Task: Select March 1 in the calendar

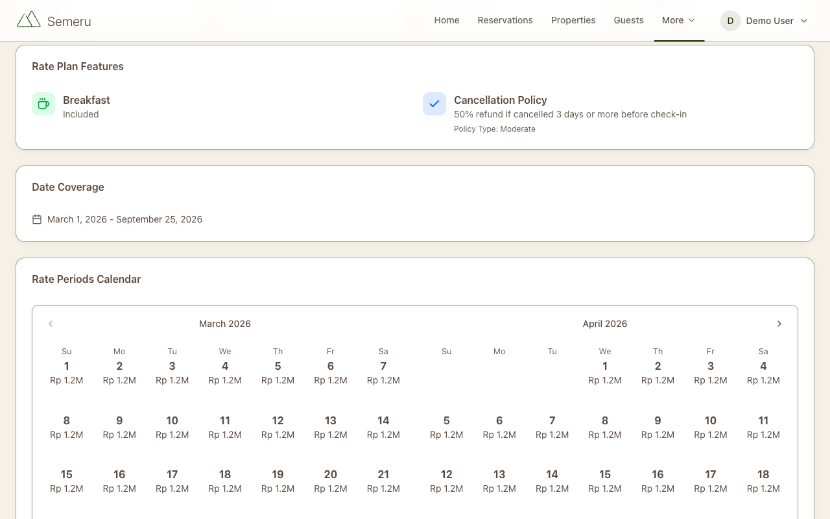Action: pyautogui.click(x=67, y=373)
